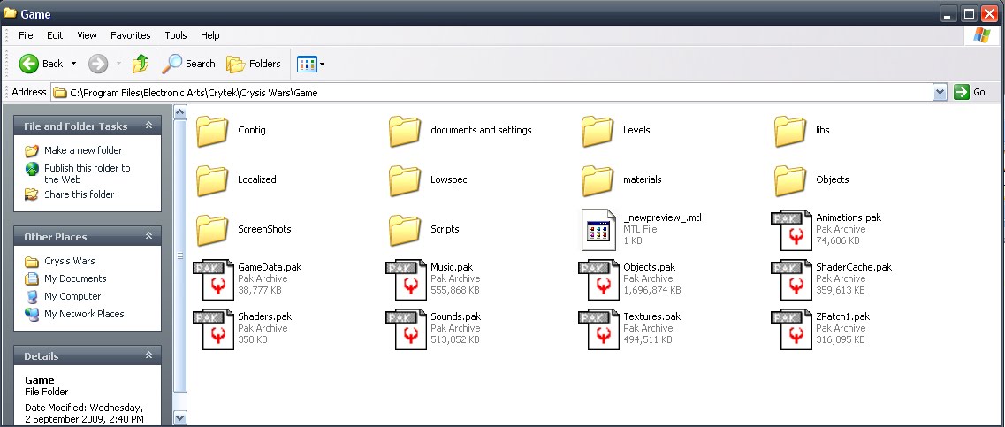
Task: Select the Animations.pak archive icon
Action: tap(791, 230)
